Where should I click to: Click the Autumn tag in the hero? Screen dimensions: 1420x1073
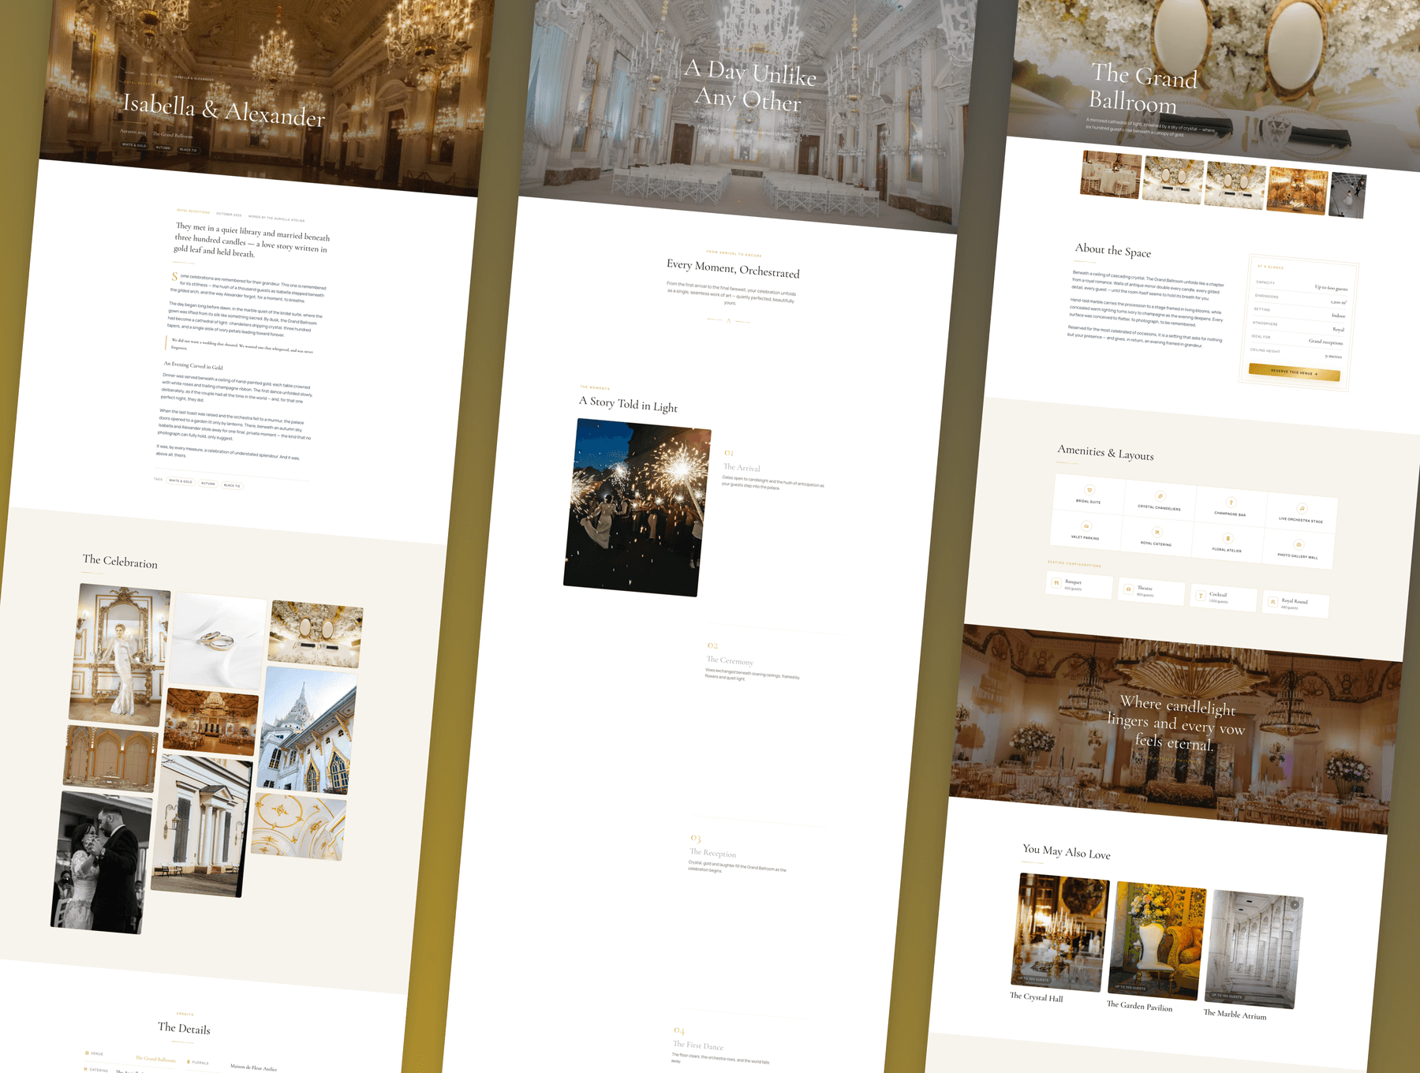point(163,148)
